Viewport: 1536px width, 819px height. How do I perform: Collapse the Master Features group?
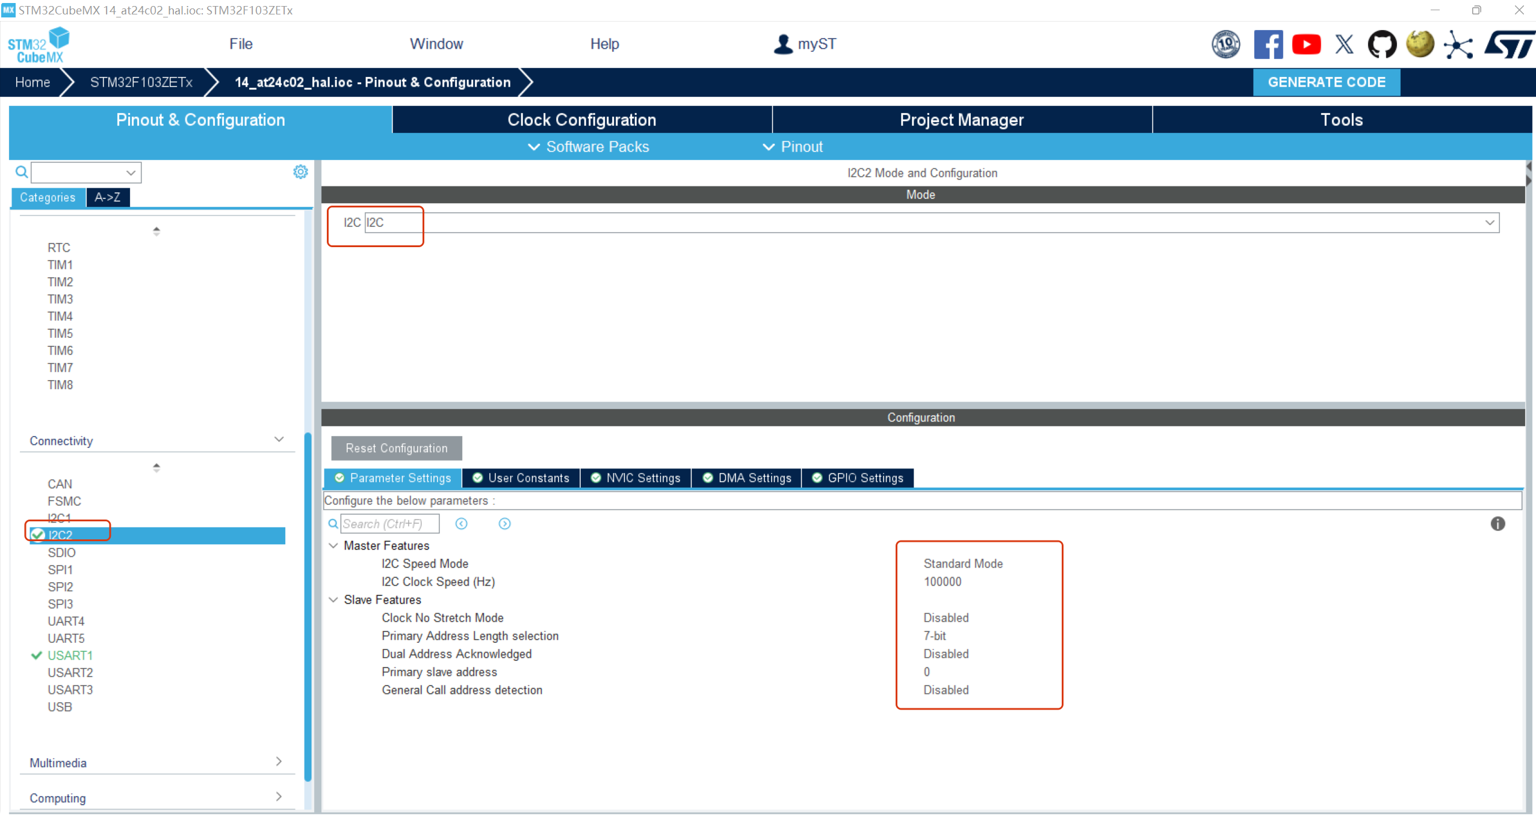pyautogui.click(x=333, y=545)
